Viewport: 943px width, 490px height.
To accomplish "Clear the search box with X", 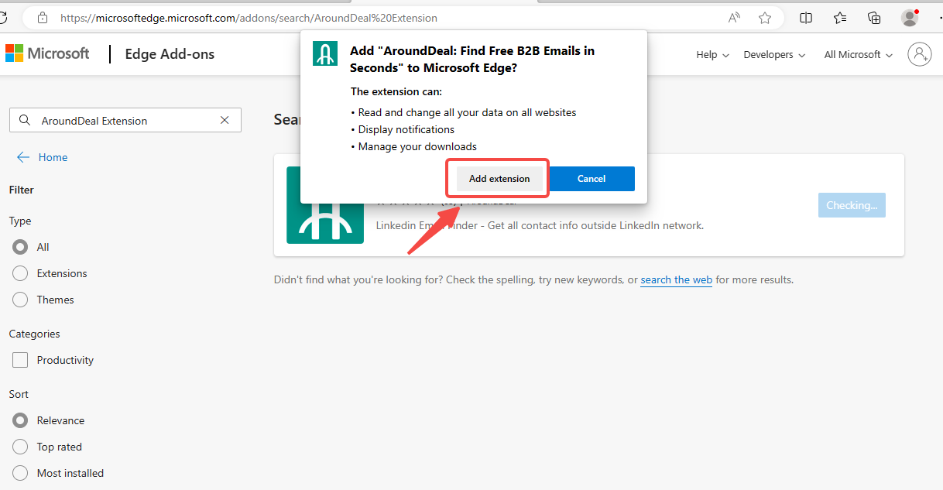I will click(x=225, y=120).
